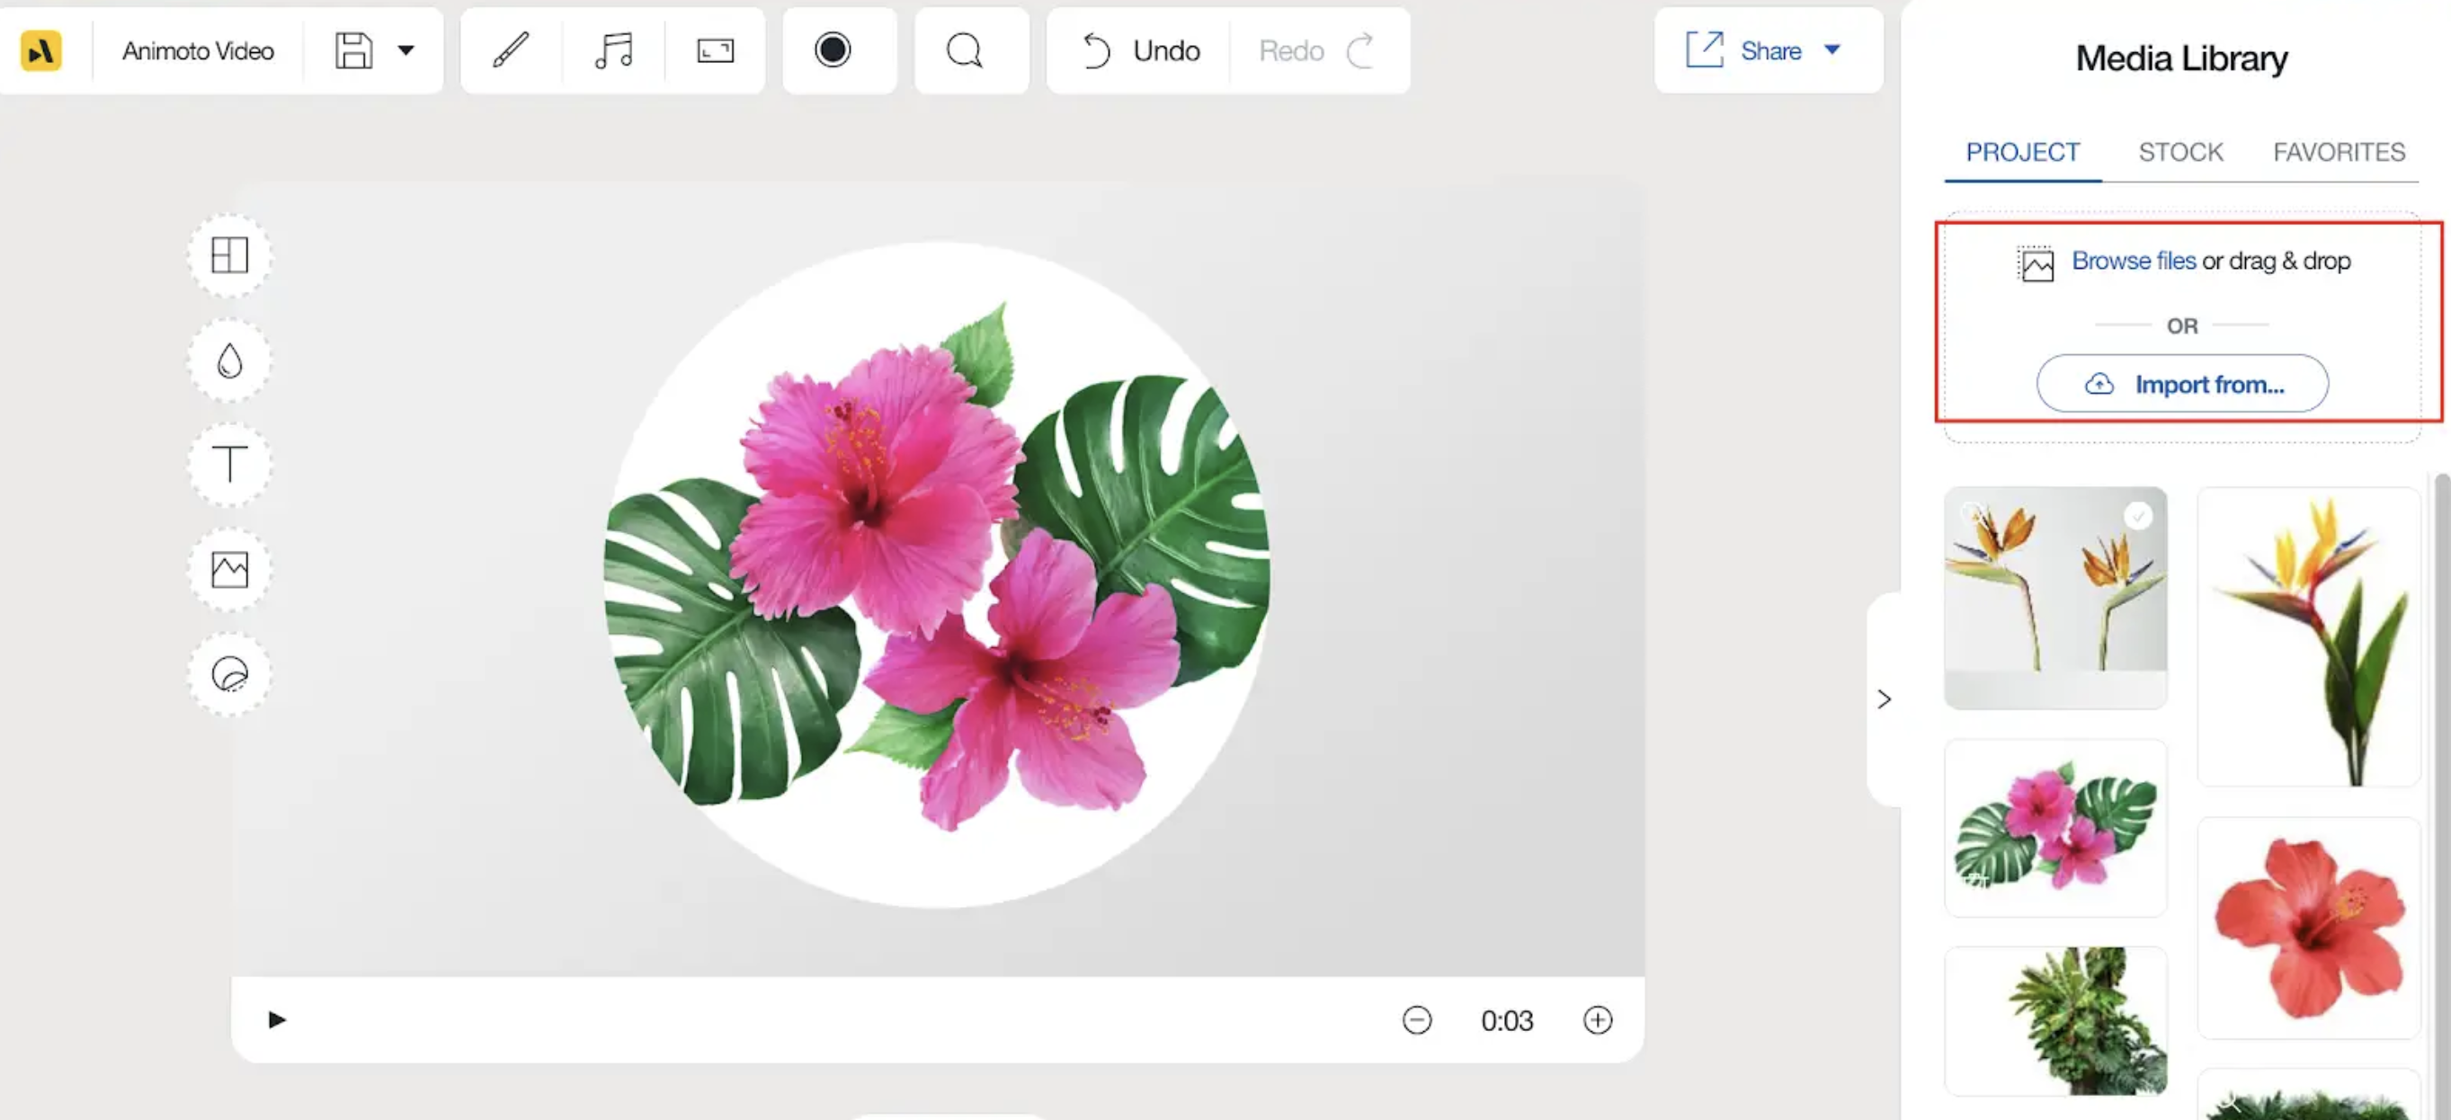This screenshot has width=2451, height=1120.
Task: Expand the save options dropdown arrow
Action: pos(406,50)
